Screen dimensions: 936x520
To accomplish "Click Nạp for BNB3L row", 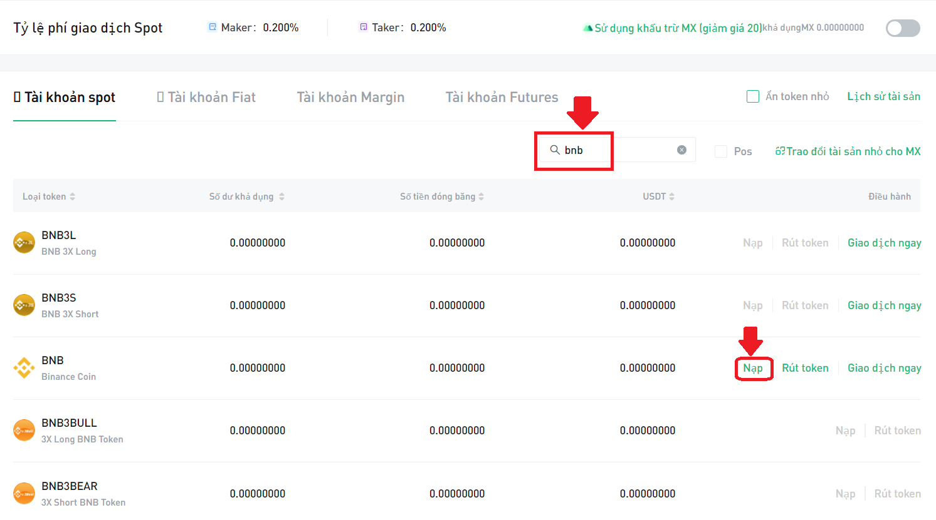I will [x=753, y=243].
